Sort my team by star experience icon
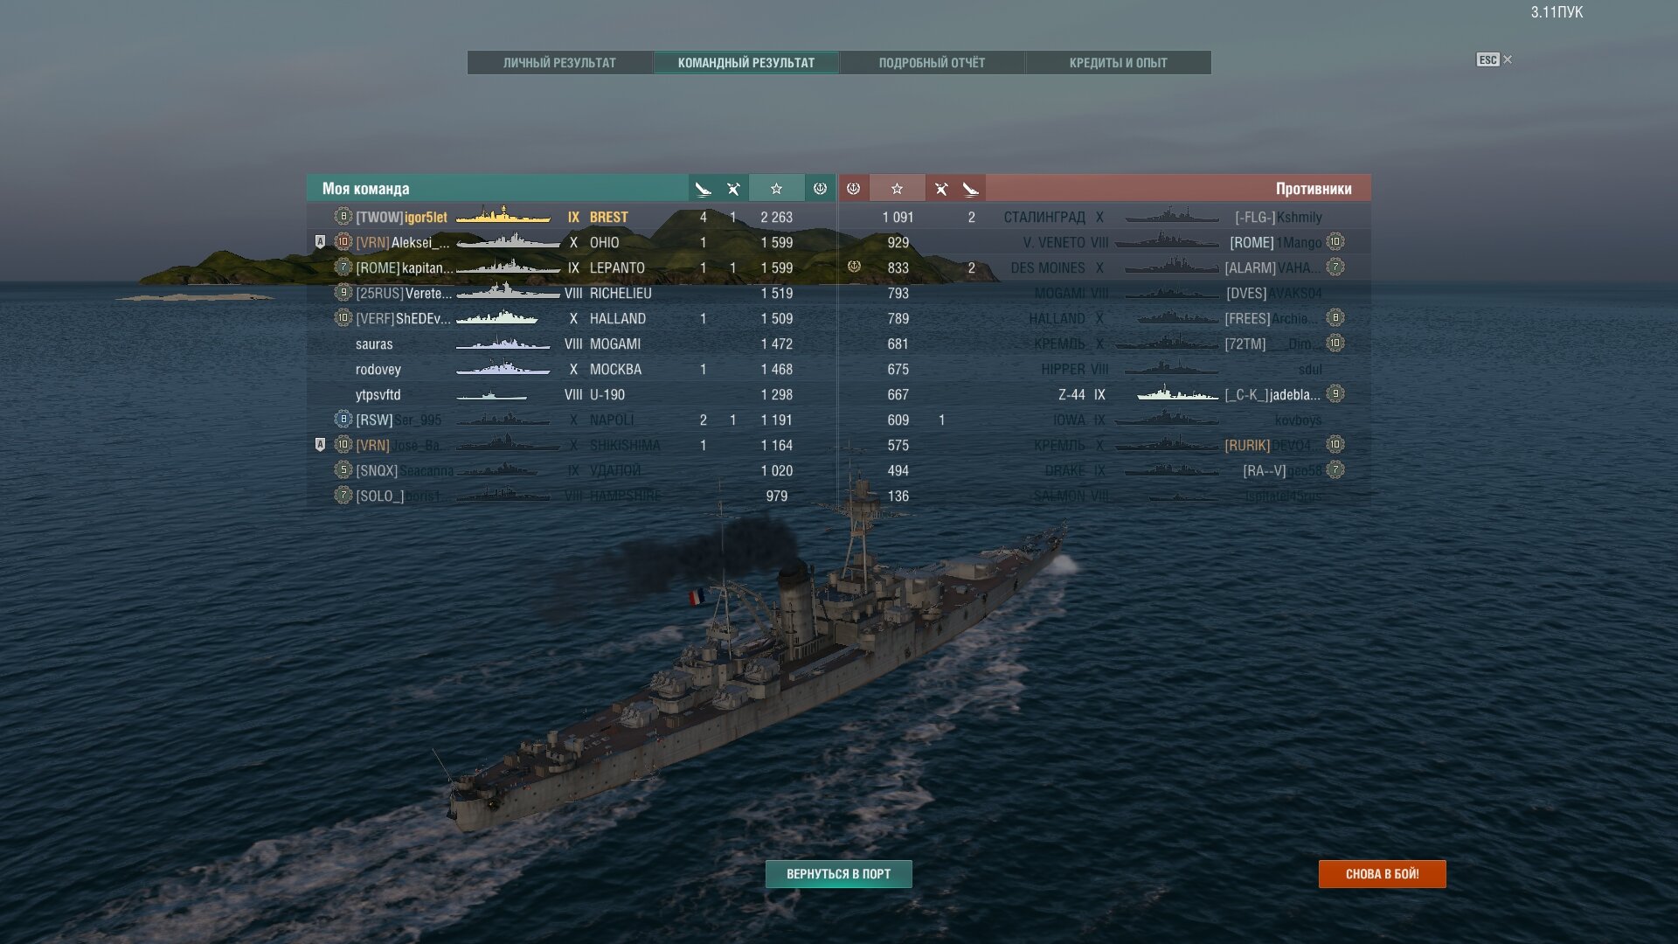This screenshot has height=944, width=1678. 776,189
